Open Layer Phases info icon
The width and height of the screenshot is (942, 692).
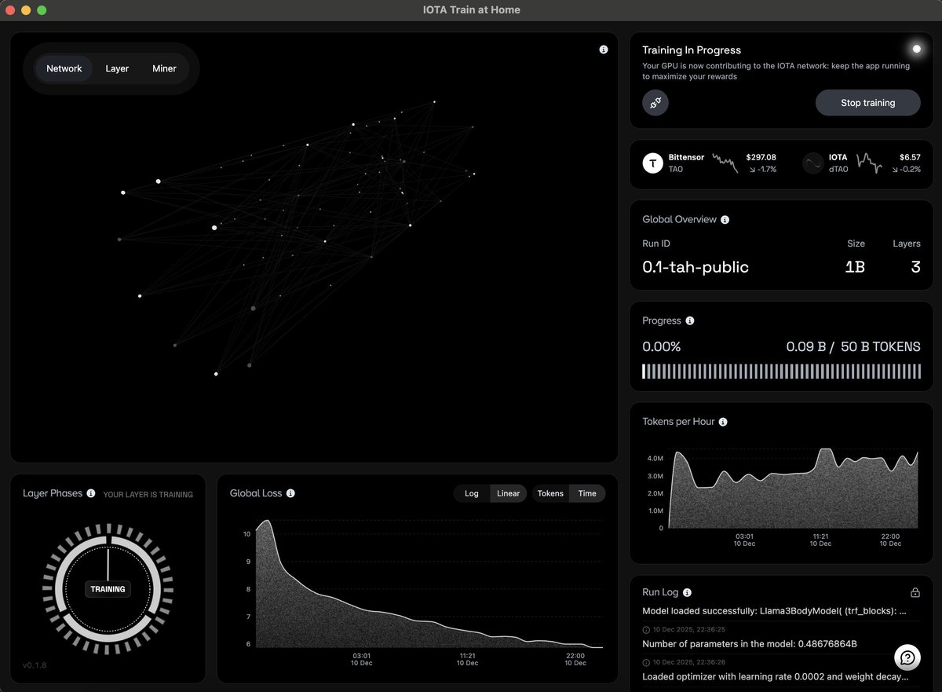click(91, 493)
